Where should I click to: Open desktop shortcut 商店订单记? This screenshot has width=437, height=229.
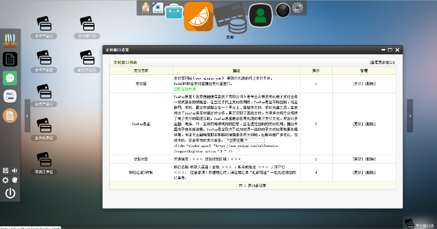44,163
